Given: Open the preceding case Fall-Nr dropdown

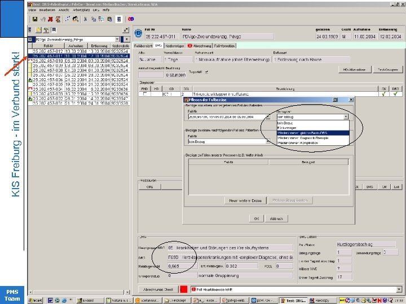Looking at the screenshot, I should [x=268, y=117].
